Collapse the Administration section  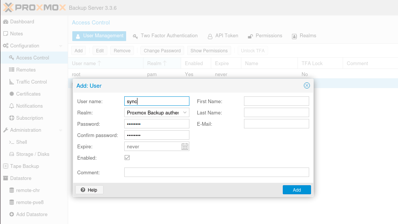pos(61,130)
